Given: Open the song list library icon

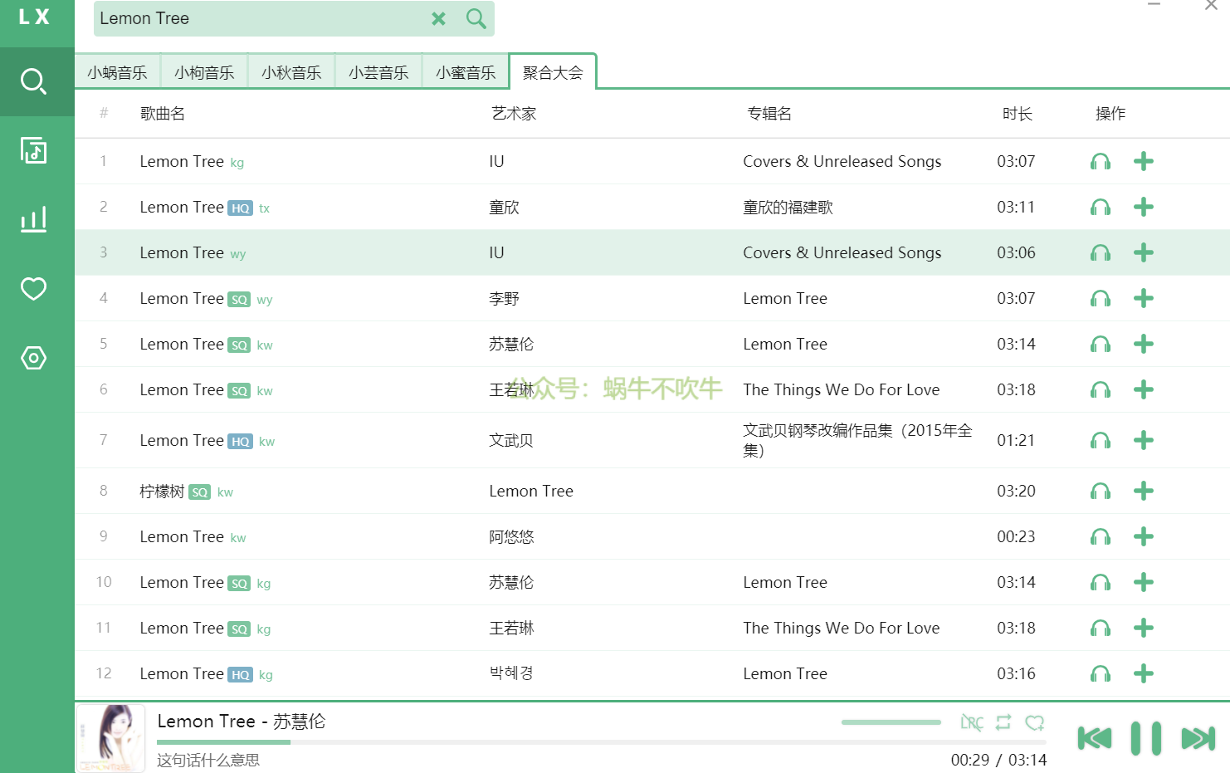Looking at the screenshot, I should (x=34, y=150).
